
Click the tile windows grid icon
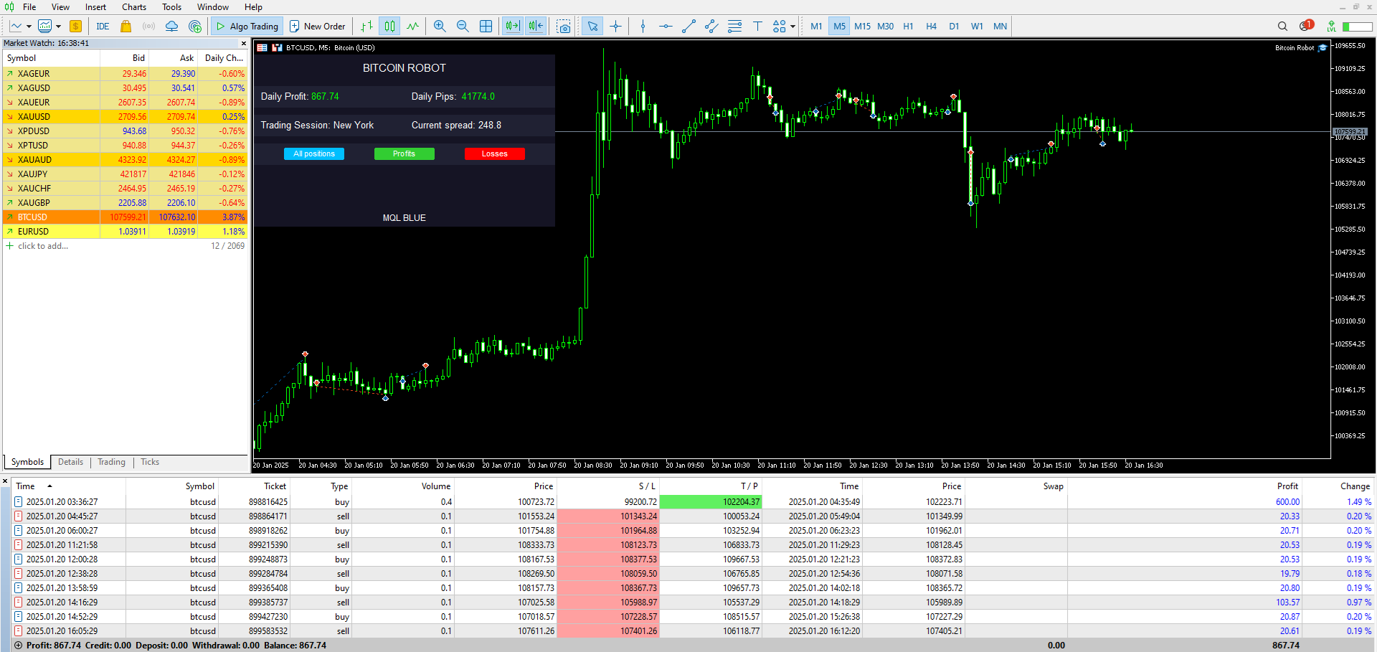[486, 27]
